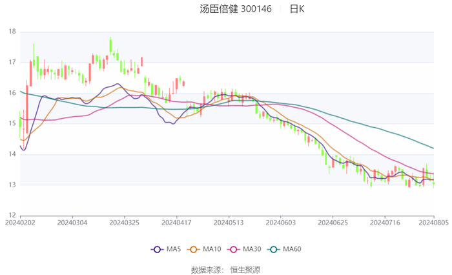The image size is (452, 275).
Task: Click the 20240603 date axis label
Action: click(281, 223)
